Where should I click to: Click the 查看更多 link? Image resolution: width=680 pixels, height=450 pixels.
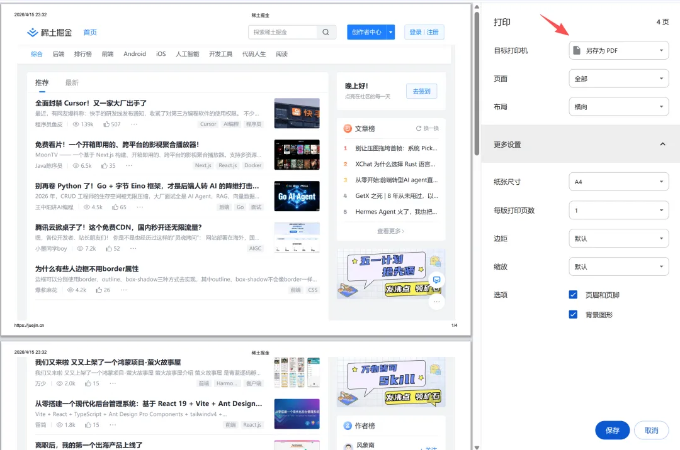pos(391,231)
